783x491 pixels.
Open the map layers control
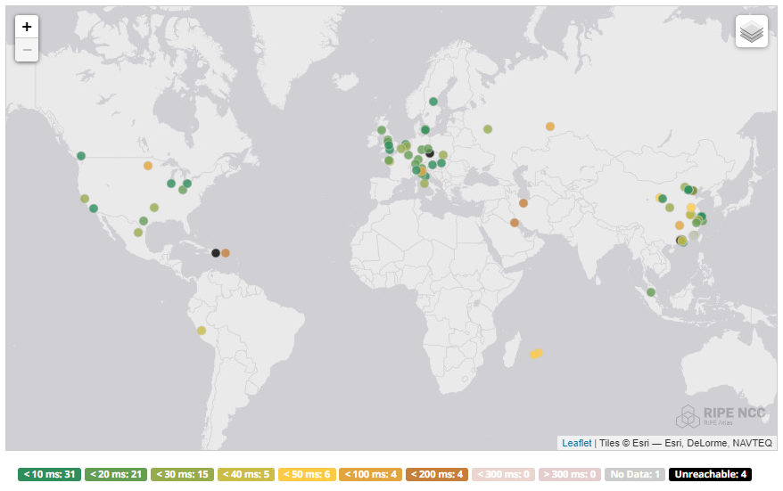(x=752, y=31)
